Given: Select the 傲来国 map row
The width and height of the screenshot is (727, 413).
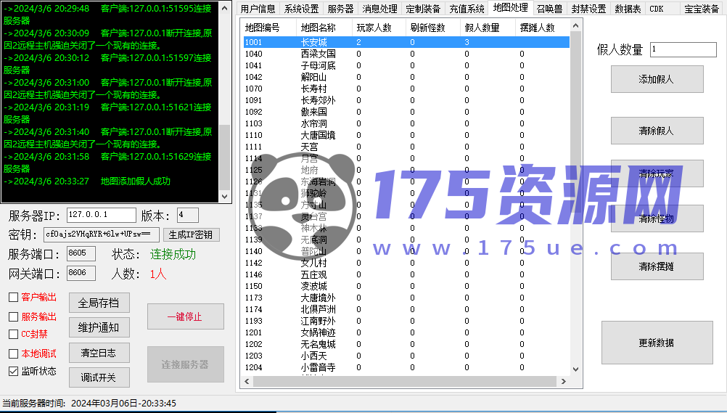Looking at the screenshot, I should pos(406,112).
